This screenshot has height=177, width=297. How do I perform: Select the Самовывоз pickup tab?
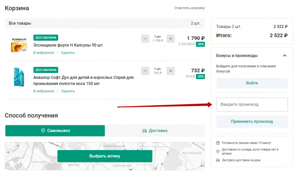(x=55, y=130)
